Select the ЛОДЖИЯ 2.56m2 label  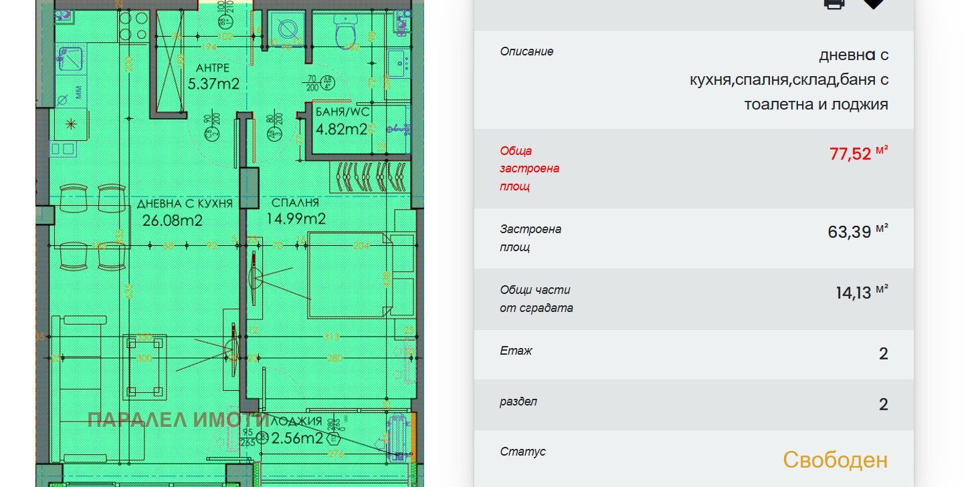[298, 431]
